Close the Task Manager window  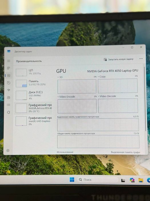[141, 47]
